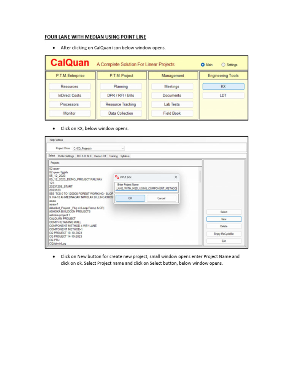Select 'COMPONENT METHOD-1' project
Screen dimensions: 292x390
tap(66, 229)
